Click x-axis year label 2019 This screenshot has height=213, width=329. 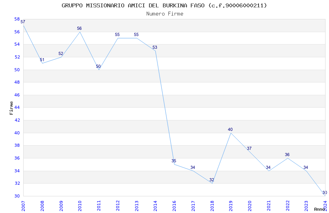pos(231,206)
